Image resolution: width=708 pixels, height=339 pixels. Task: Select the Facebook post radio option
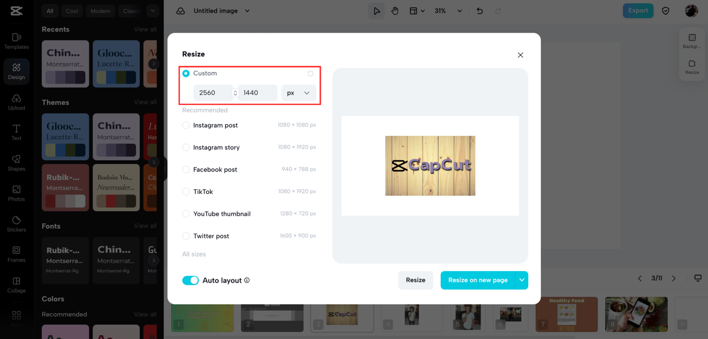click(x=186, y=169)
